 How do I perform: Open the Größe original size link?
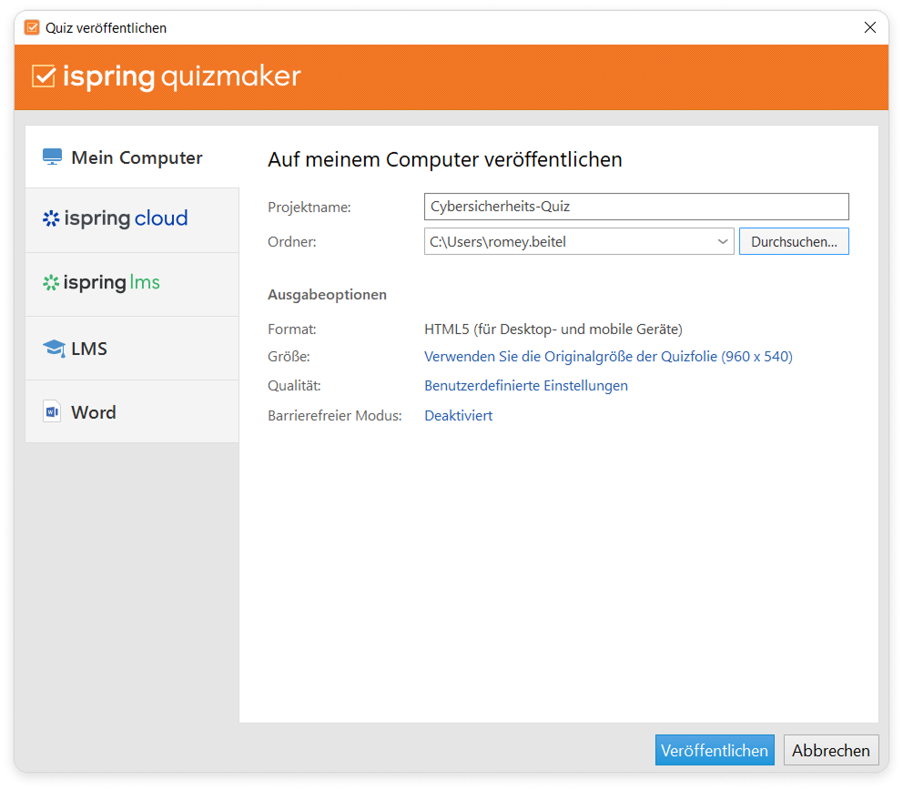pyautogui.click(x=608, y=357)
